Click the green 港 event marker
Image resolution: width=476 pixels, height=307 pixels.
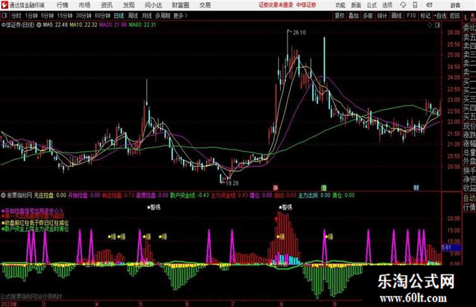click(x=324, y=188)
